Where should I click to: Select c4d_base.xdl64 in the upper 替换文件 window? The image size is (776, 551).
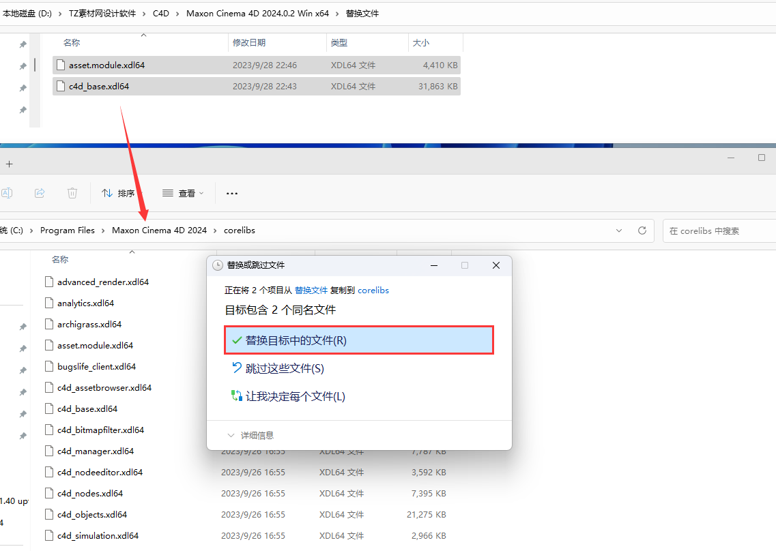click(x=257, y=86)
